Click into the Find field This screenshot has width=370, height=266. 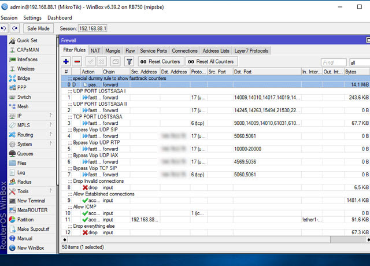334,62
